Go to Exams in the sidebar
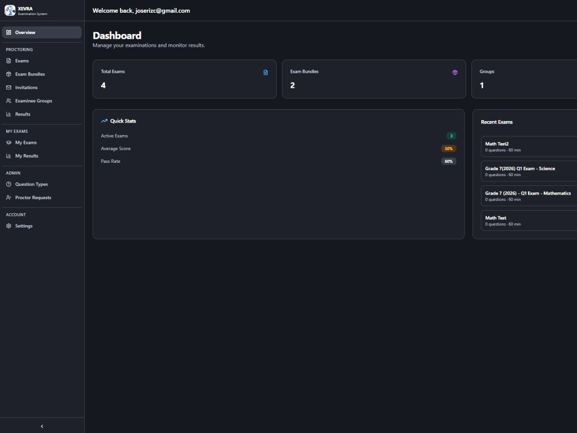This screenshot has width=577, height=433. pos(42,61)
